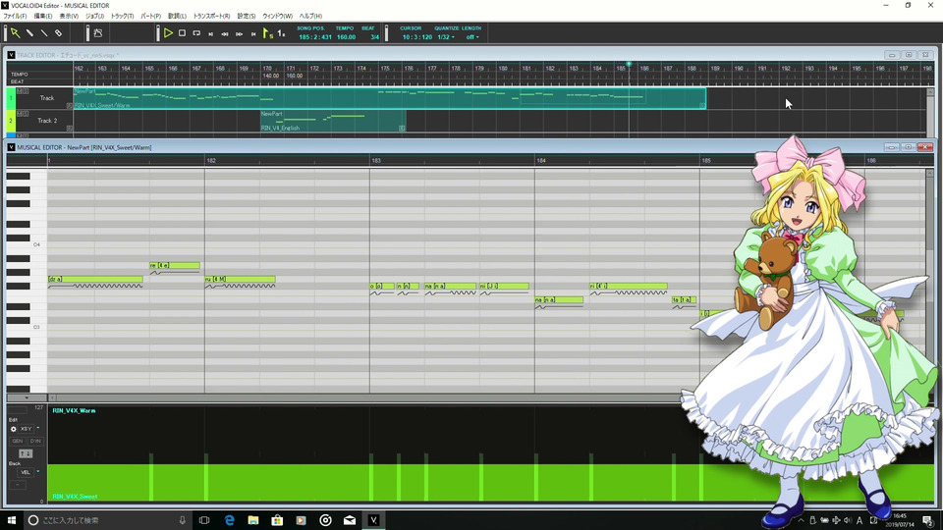This screenshot has width=943, height=530.
Task: Open the Lyrics menu
Action: [177, 17]
